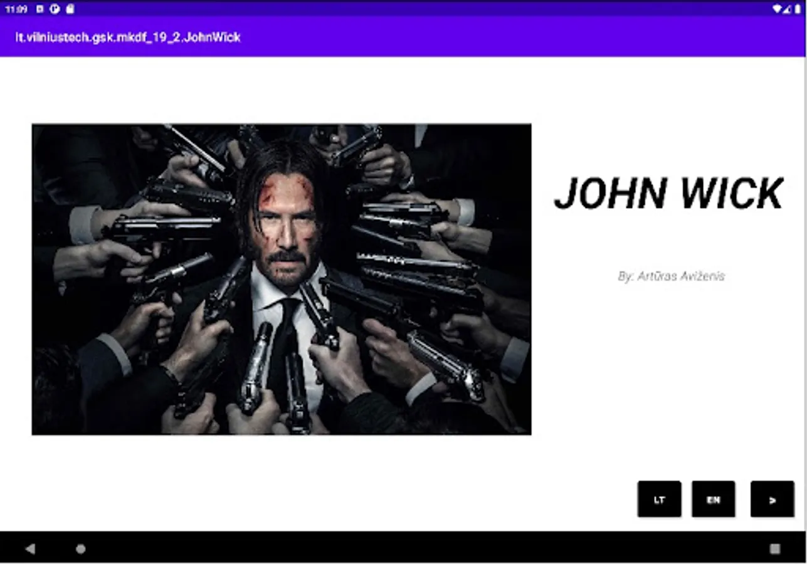Viewport: 807px width, 564px height.
Task: Tap the Wi-Fi signal icon in status bar
Action: pyautogui.click(x=778, y=9)
